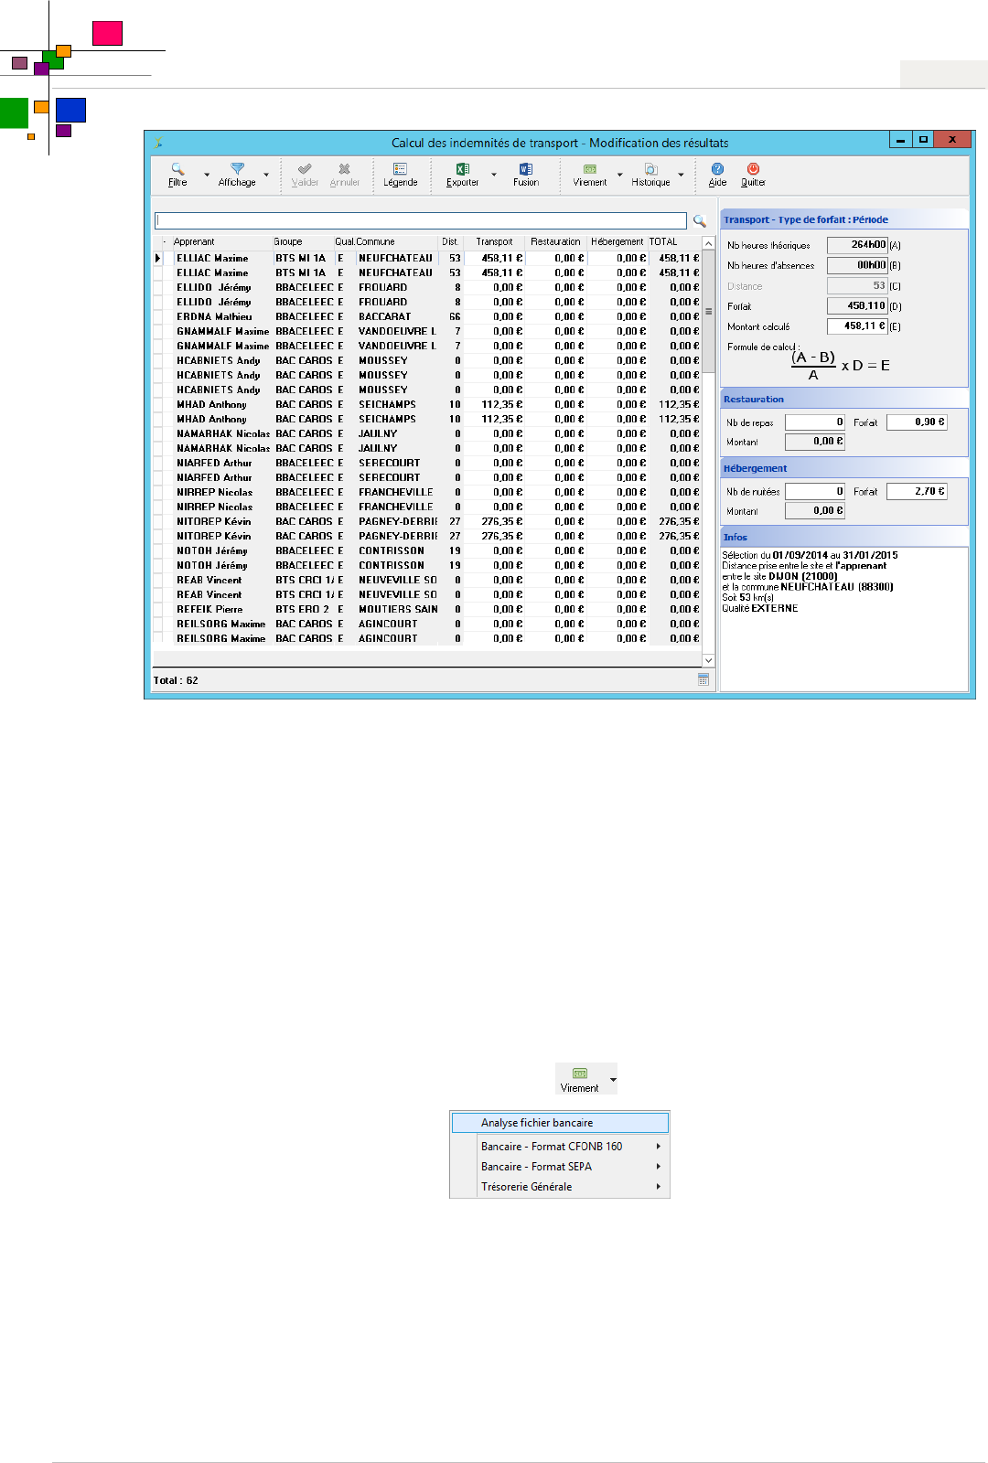Choose Trésorerie Générale menu entry
Image resolution: width=988 pixels, height=1463 pixels.
click(560, 1186)
